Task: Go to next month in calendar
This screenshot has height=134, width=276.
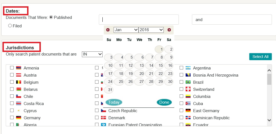Action: tap(169, 30)
